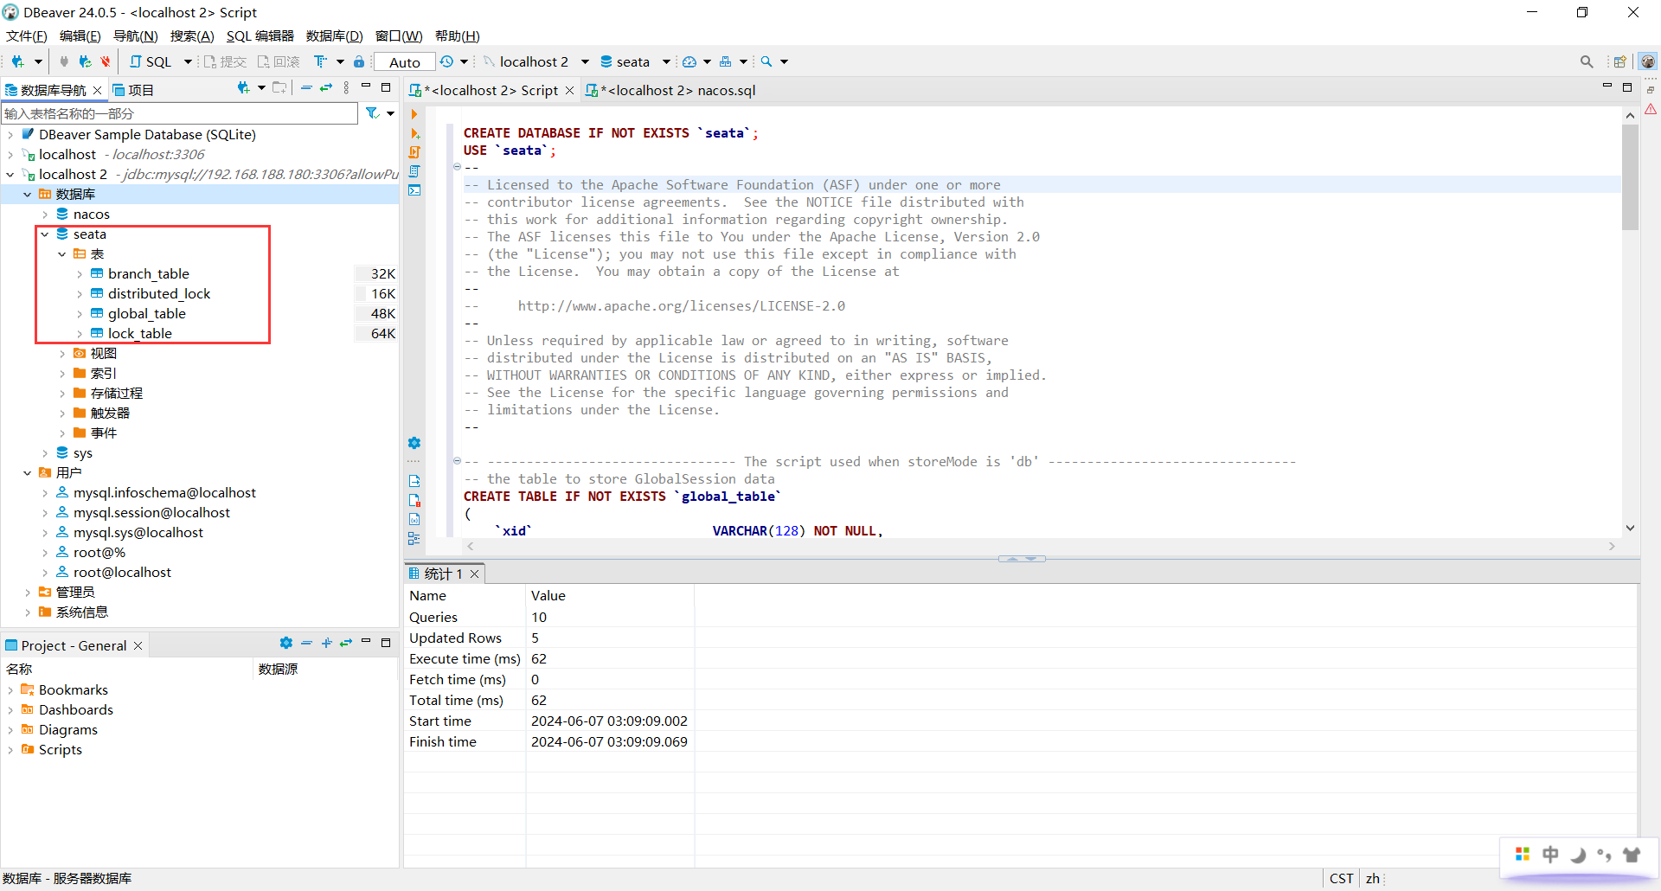Click the navigator filter funnel icon
Image resolution: width=1661 pixels, height=891 pixels.
372,113
